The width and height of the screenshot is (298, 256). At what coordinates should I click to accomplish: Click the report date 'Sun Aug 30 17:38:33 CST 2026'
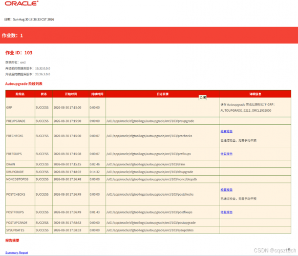[x=33, y=19]
